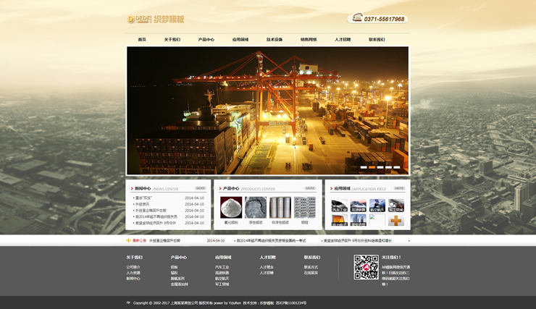Click the 最新公告 speaker icon
The width and height of the screenshot is (536, 309).
click(129, 240)
